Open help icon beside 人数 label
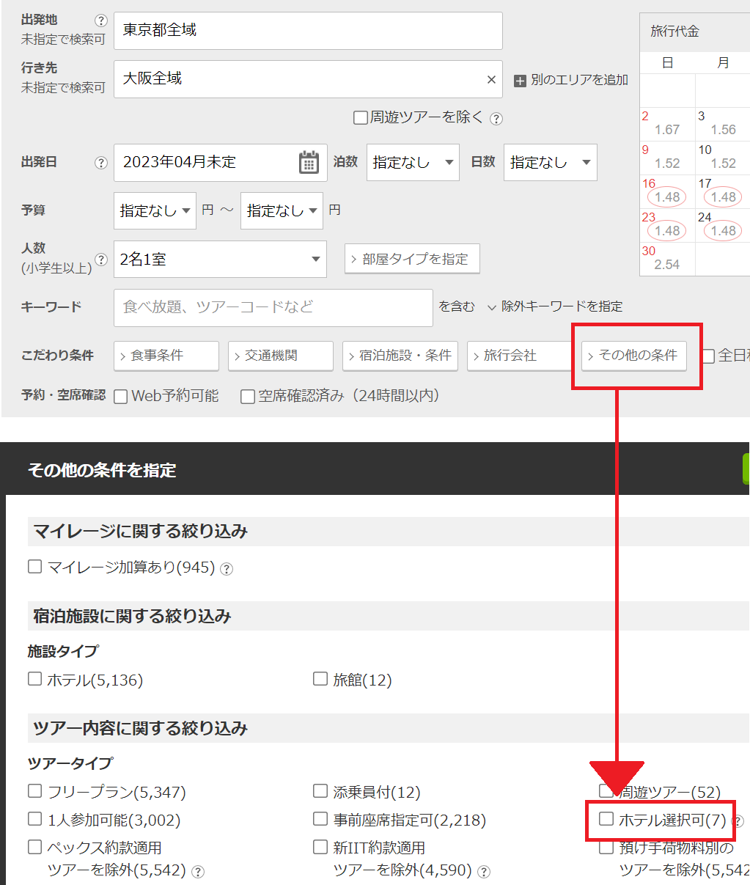750x885 pixels. click(x=101, y=260)
